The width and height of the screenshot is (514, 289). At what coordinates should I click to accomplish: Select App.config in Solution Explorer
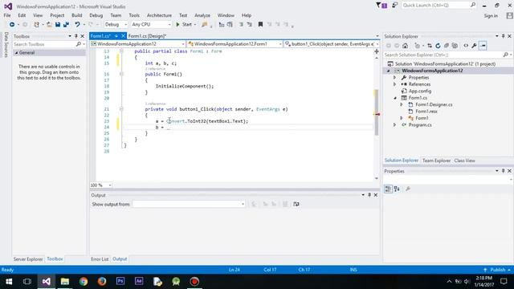pos(419,91)
